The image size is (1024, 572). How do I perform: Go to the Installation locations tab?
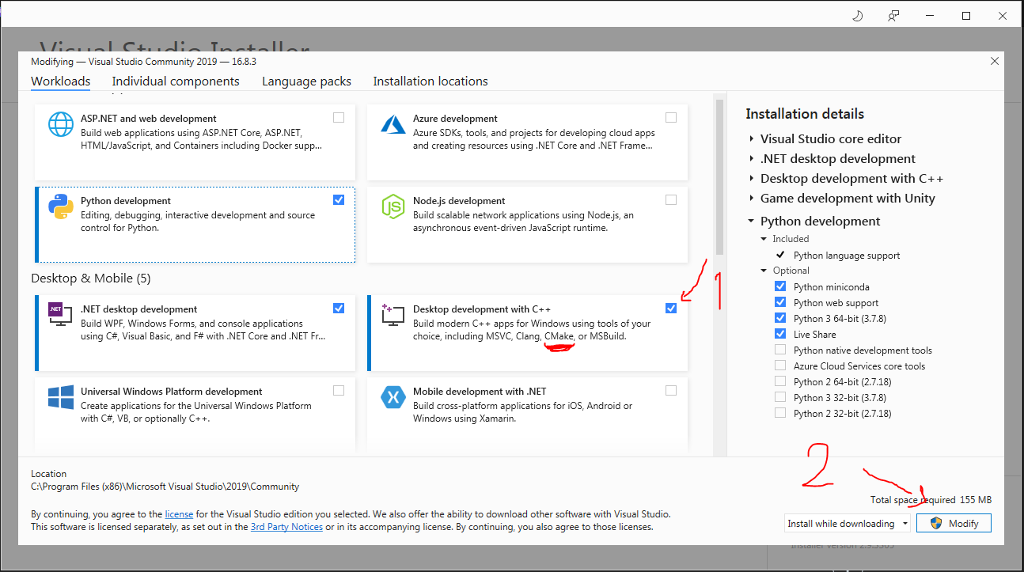click(x=430, y=81)
